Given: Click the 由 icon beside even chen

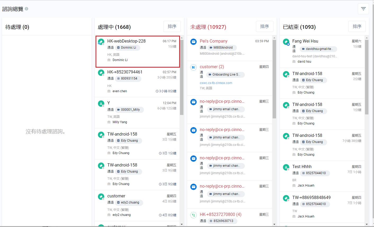Looking at the screenshot, I should (109, 91).
